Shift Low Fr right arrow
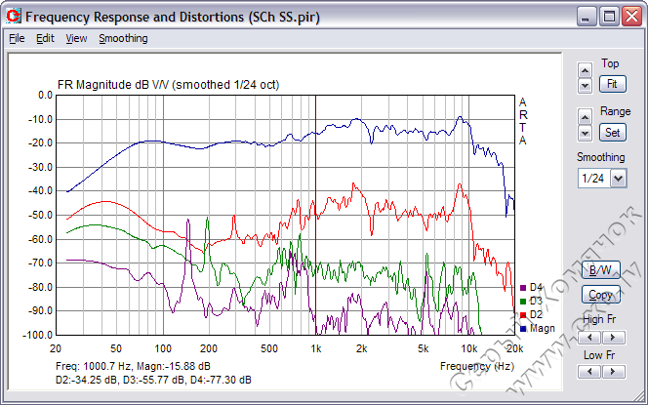The image size is (648, 405). pyautogui.click(x=613, y=372)
